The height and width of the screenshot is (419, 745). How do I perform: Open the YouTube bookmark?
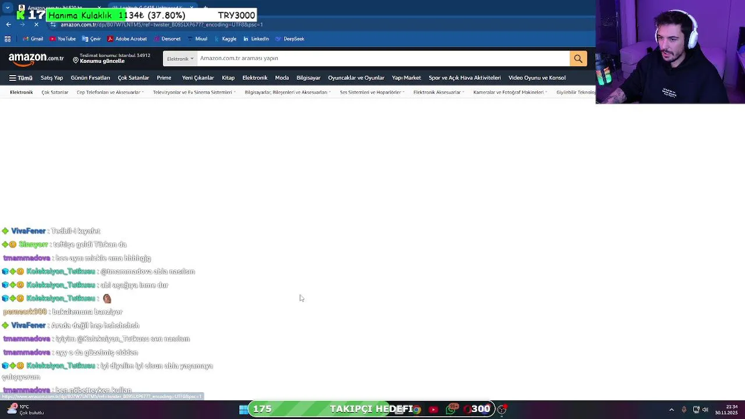click(x=62, y=39)
